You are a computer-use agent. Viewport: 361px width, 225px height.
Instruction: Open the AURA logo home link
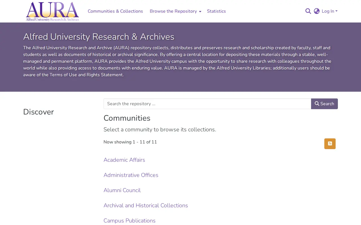click(x=52, y=12)
